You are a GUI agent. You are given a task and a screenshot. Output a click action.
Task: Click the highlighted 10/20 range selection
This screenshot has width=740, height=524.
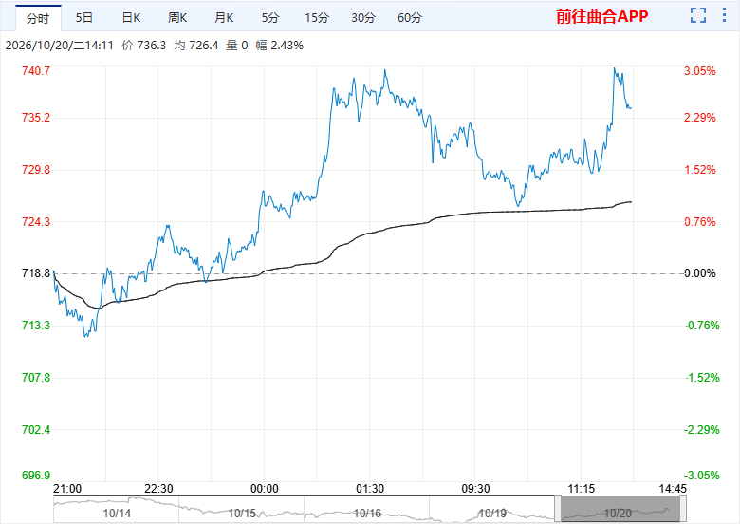[x=620, y=510]
